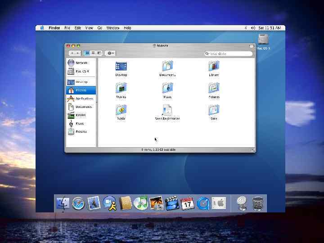Screen dimensions: 324x243
Task: Click the Mac OS X website spring icon
Action: pyautogui.click(x=242, y=204)
